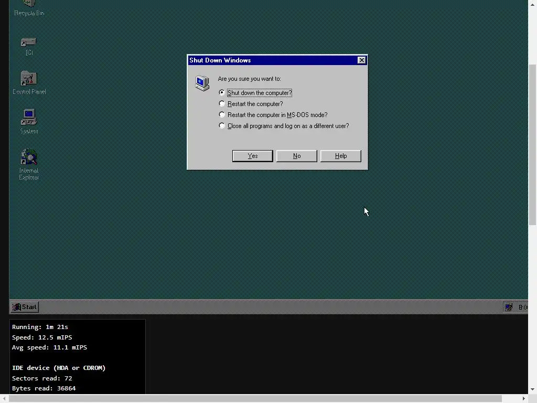Click the 'Bytes read: 36864' line
The width and height of the screenshot is (537, 403).
(x=44, y=388)
